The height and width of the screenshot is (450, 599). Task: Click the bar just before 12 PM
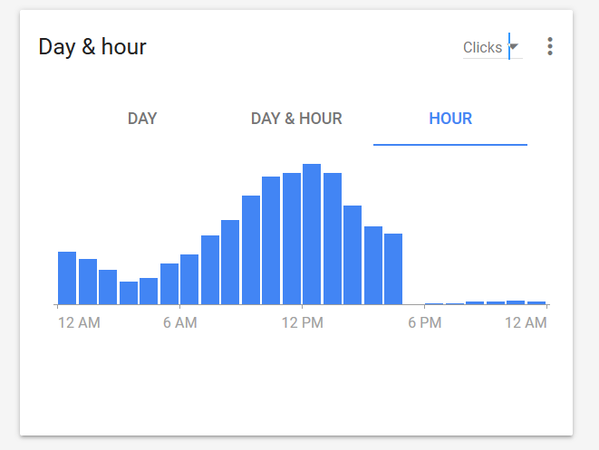coord(292,238)
